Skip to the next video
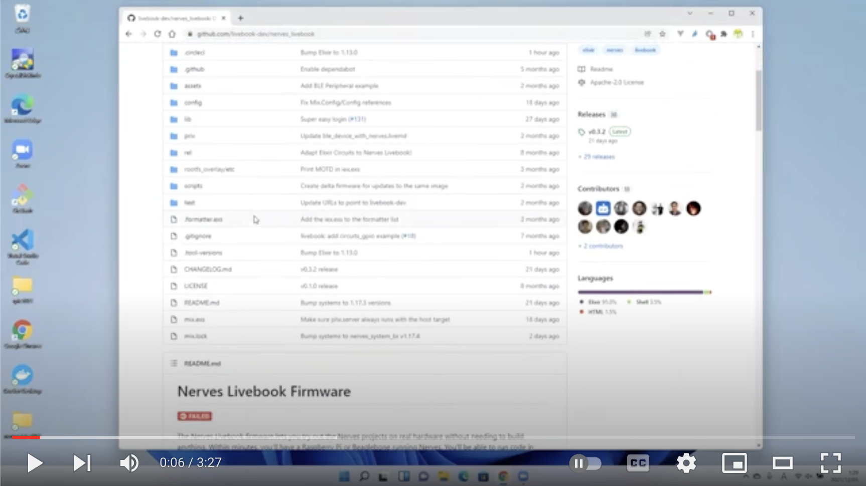 coord(82,463)
